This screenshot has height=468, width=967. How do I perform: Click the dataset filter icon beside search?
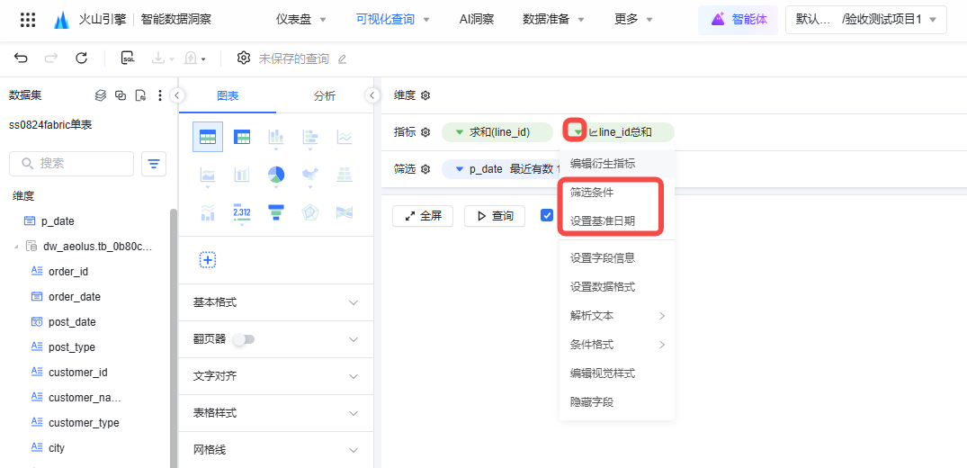[156, 164]
